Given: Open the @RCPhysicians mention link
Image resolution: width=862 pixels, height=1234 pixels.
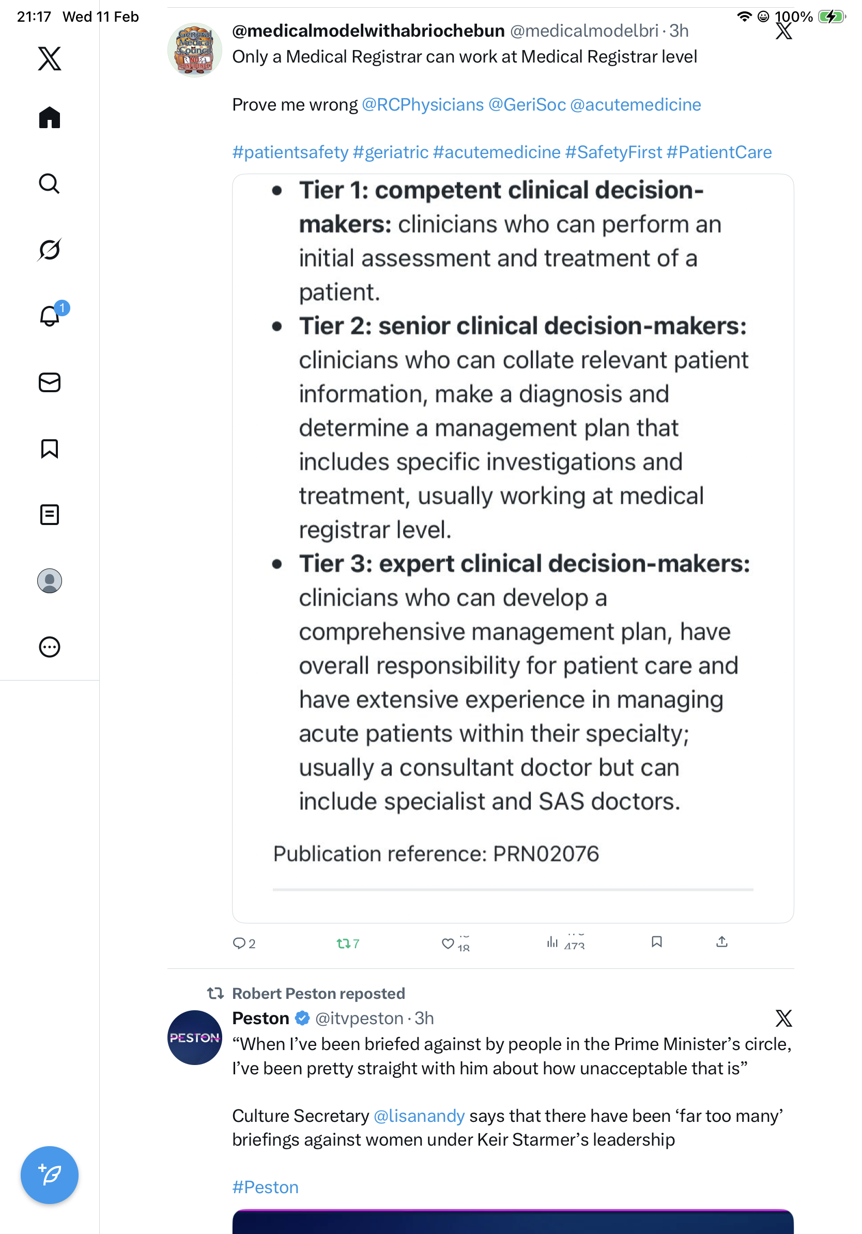Looking at the screenshot, I should [422, 105].
